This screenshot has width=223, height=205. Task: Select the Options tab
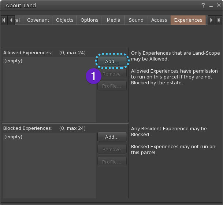click(x=89, y=20)
